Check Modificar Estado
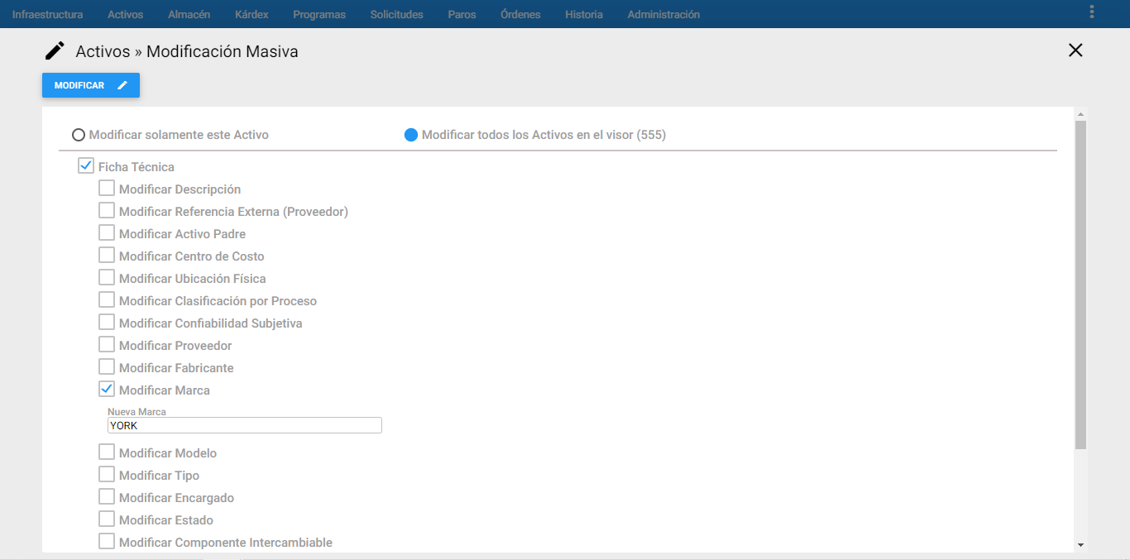The image size is (1130, 560). [x=107, y=519]
